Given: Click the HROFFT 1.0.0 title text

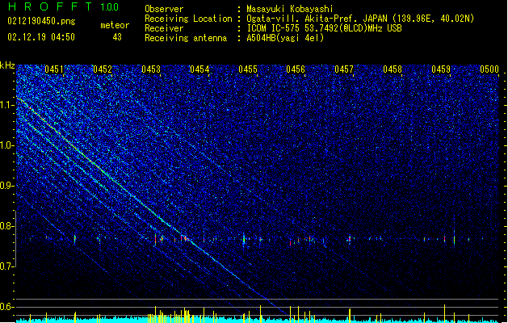Looking at the screenshot, I should (64, 6).
